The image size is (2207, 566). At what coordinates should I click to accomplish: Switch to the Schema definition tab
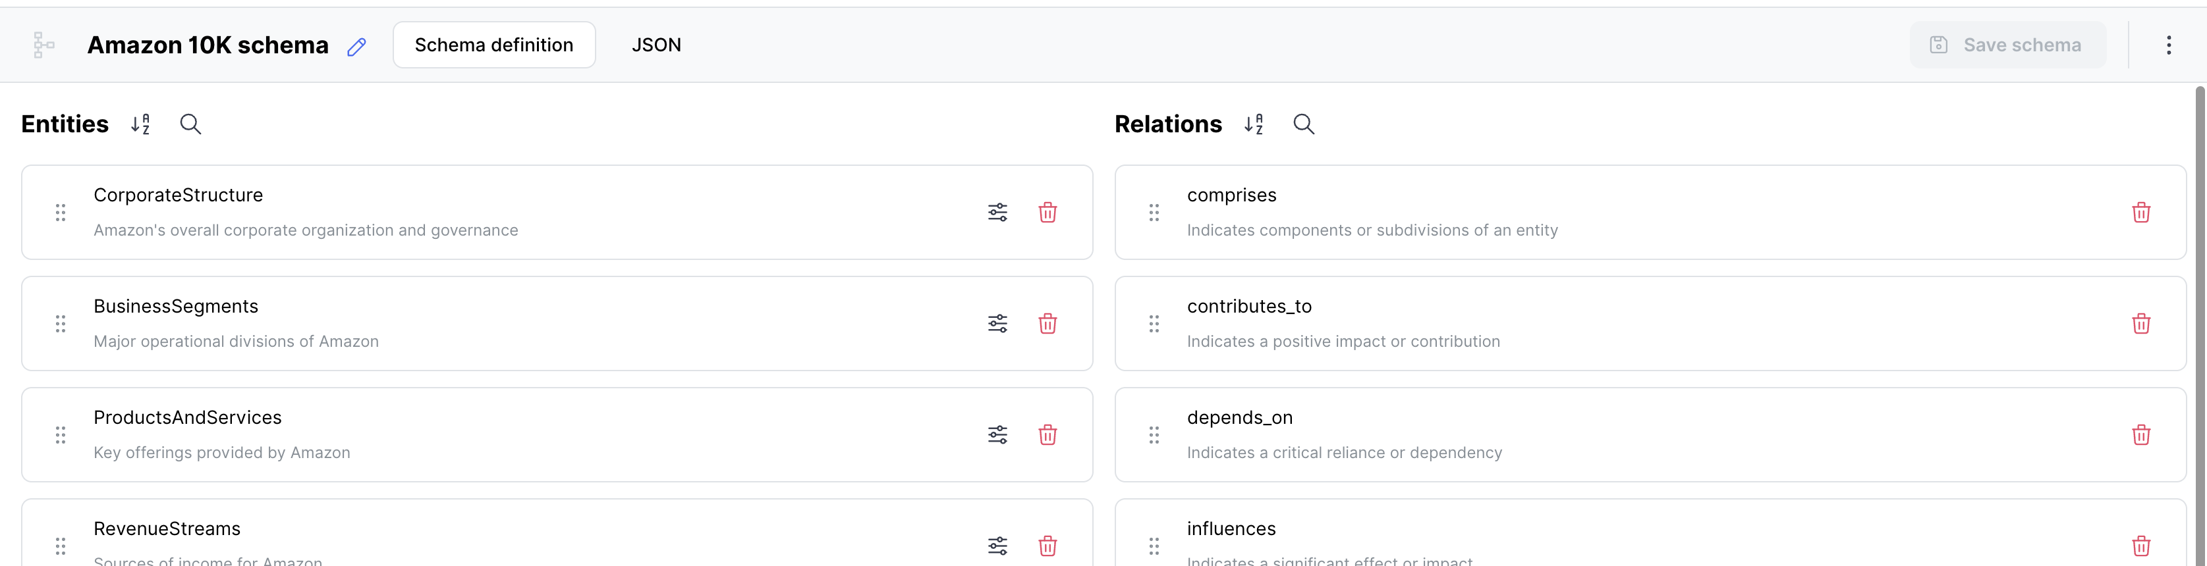coord(493,45)
